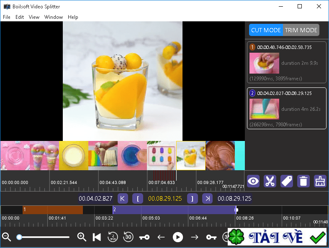Viewport: 329px width, 248px height.
Task: Click the zoom in magnifier icon
Action: [x=82, y=237]
